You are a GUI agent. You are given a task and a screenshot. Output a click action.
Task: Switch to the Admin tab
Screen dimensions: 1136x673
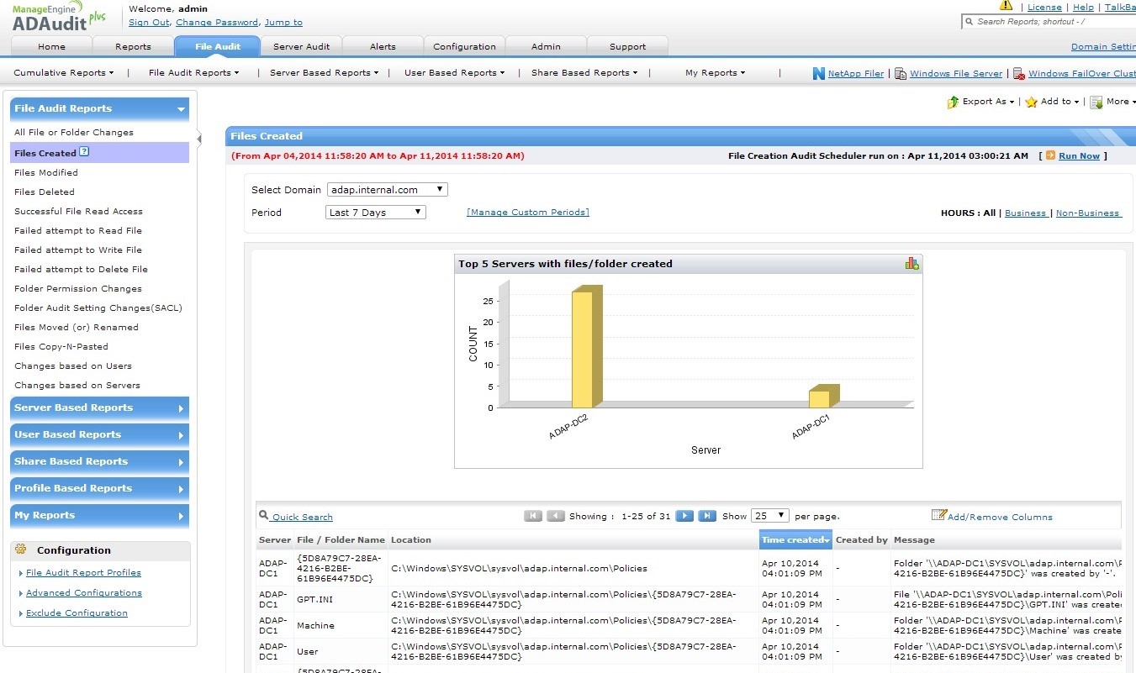[546, 47]
